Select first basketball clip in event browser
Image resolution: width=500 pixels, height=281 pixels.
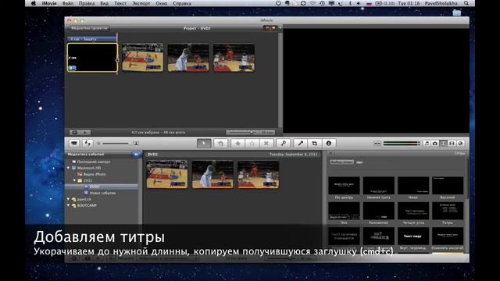(166, 174)
